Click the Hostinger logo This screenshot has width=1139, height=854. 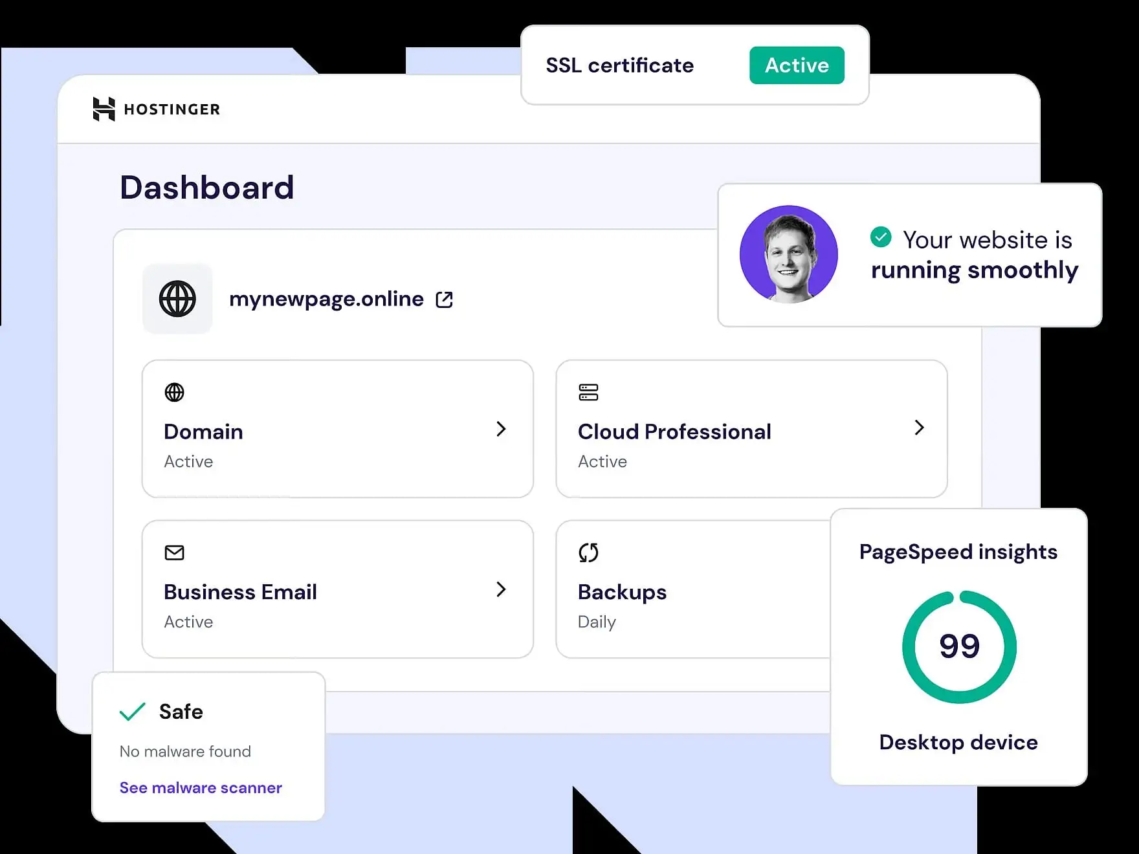[155, 109]
